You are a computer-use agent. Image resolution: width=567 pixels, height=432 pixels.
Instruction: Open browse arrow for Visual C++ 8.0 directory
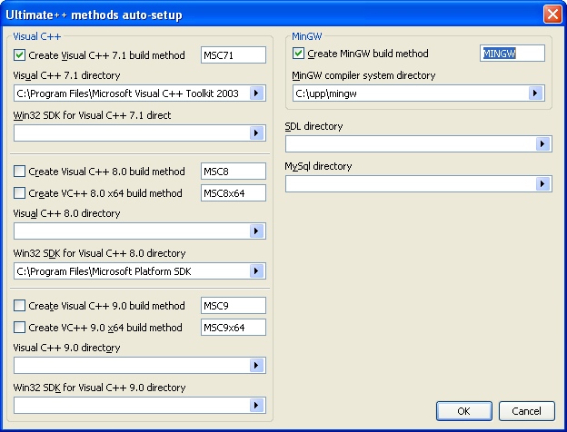[256, 231]
